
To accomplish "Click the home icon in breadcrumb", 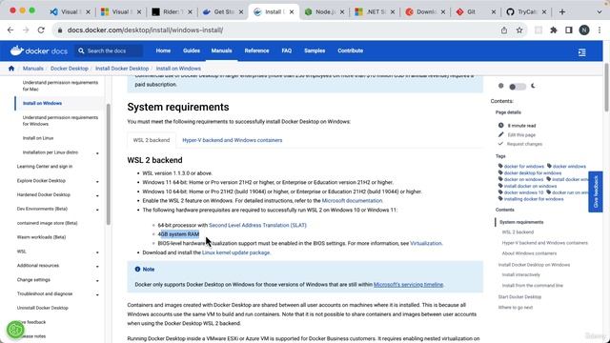I will tap(11, 69).
